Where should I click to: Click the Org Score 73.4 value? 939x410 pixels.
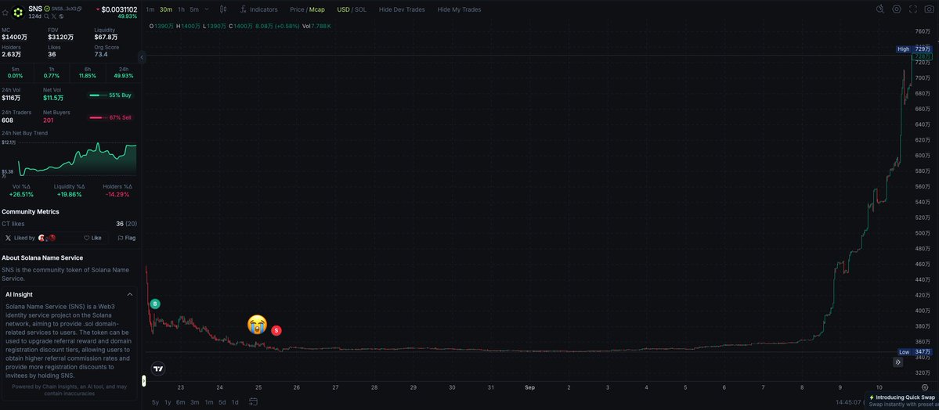pos(100,55)
